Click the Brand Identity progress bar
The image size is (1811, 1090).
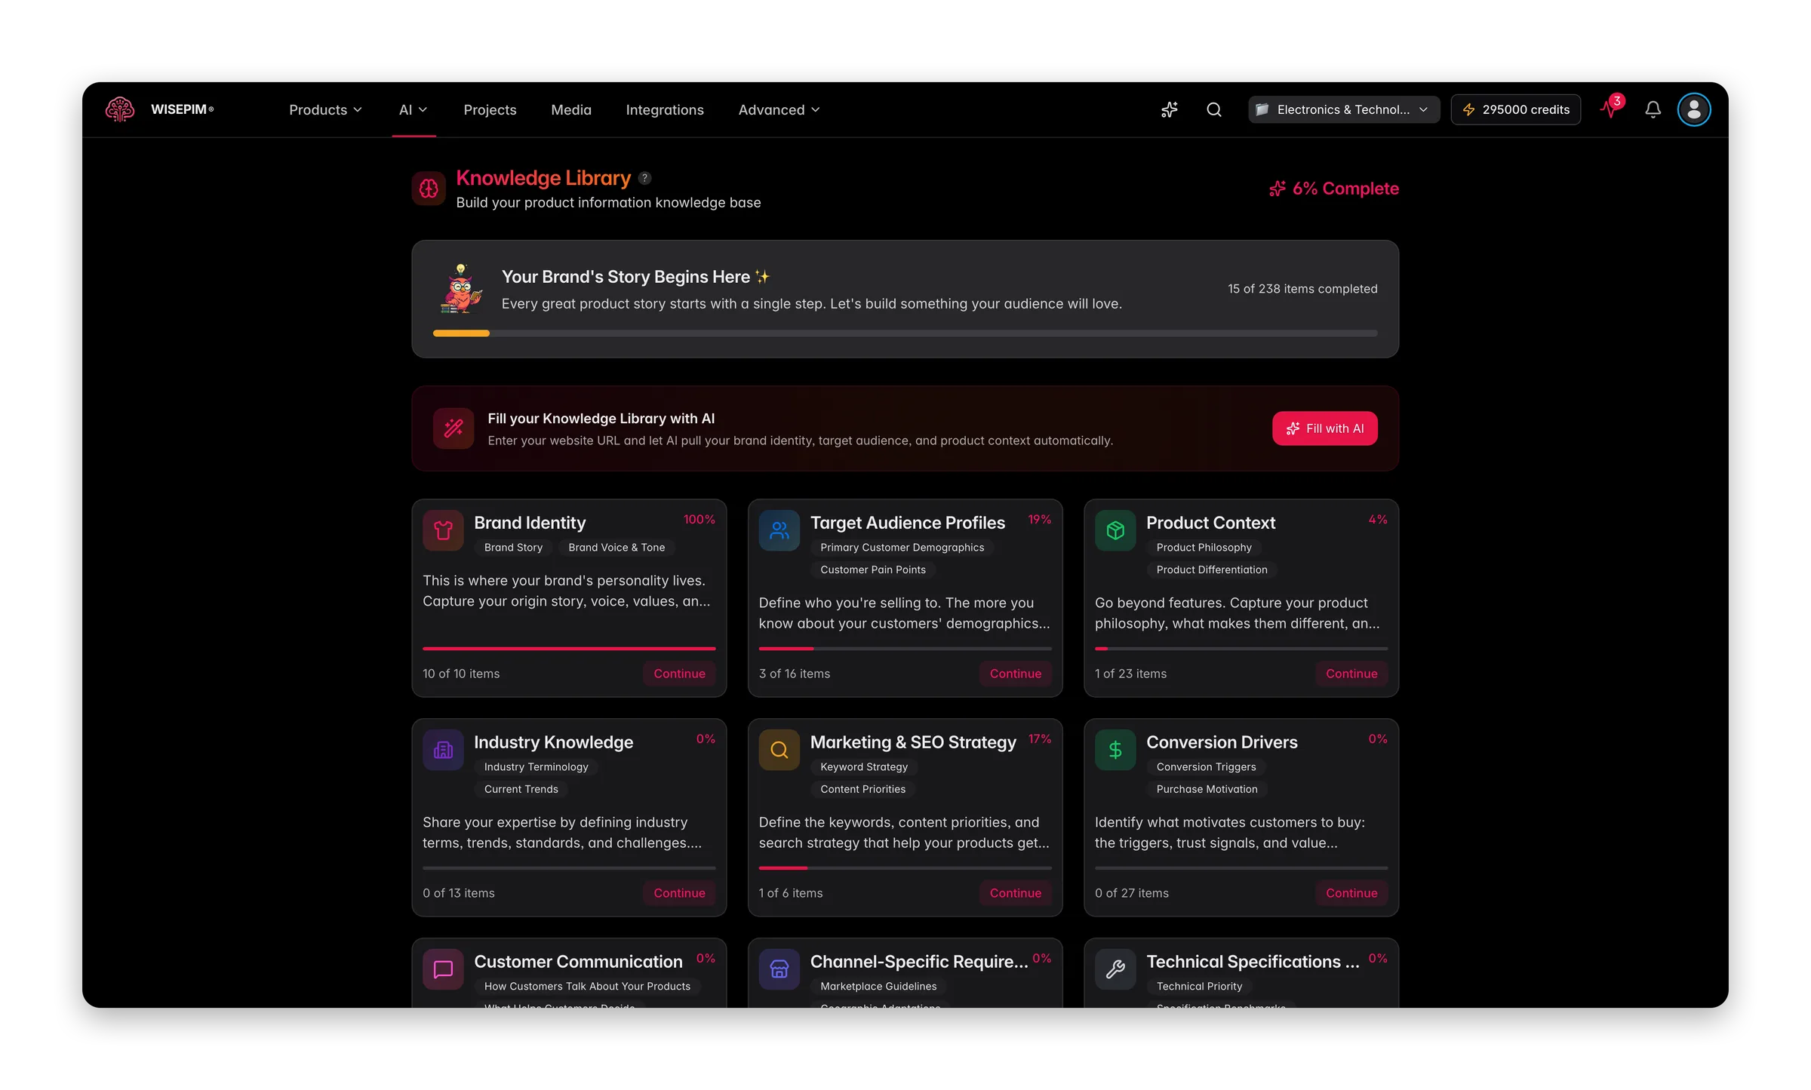click(569, 649)
